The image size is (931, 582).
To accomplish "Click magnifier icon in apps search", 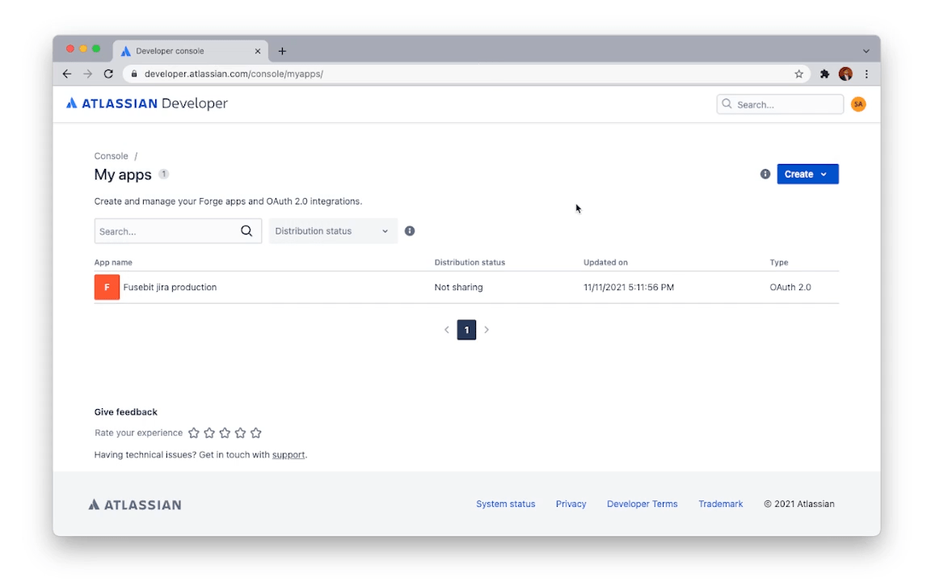I will pyautogui.click(x=246, y=231).
